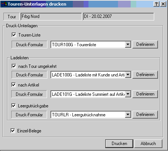Expand the LADE100G Ladeliste form dropdown

pyautogui.click(x=128, y=75)
